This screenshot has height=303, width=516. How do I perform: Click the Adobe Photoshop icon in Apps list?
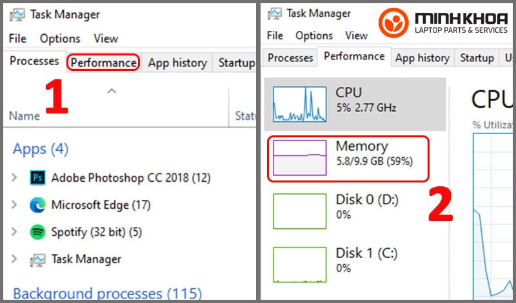pos(37,178)
